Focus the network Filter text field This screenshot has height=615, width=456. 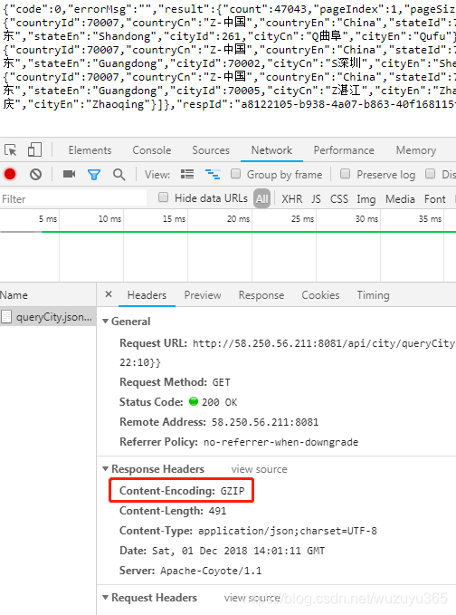[x=73, y=199]
